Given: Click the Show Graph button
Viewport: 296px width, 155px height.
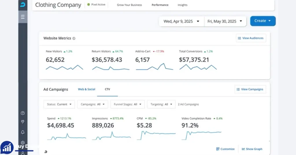Looking at the screenshot, I should pos(252,149).
